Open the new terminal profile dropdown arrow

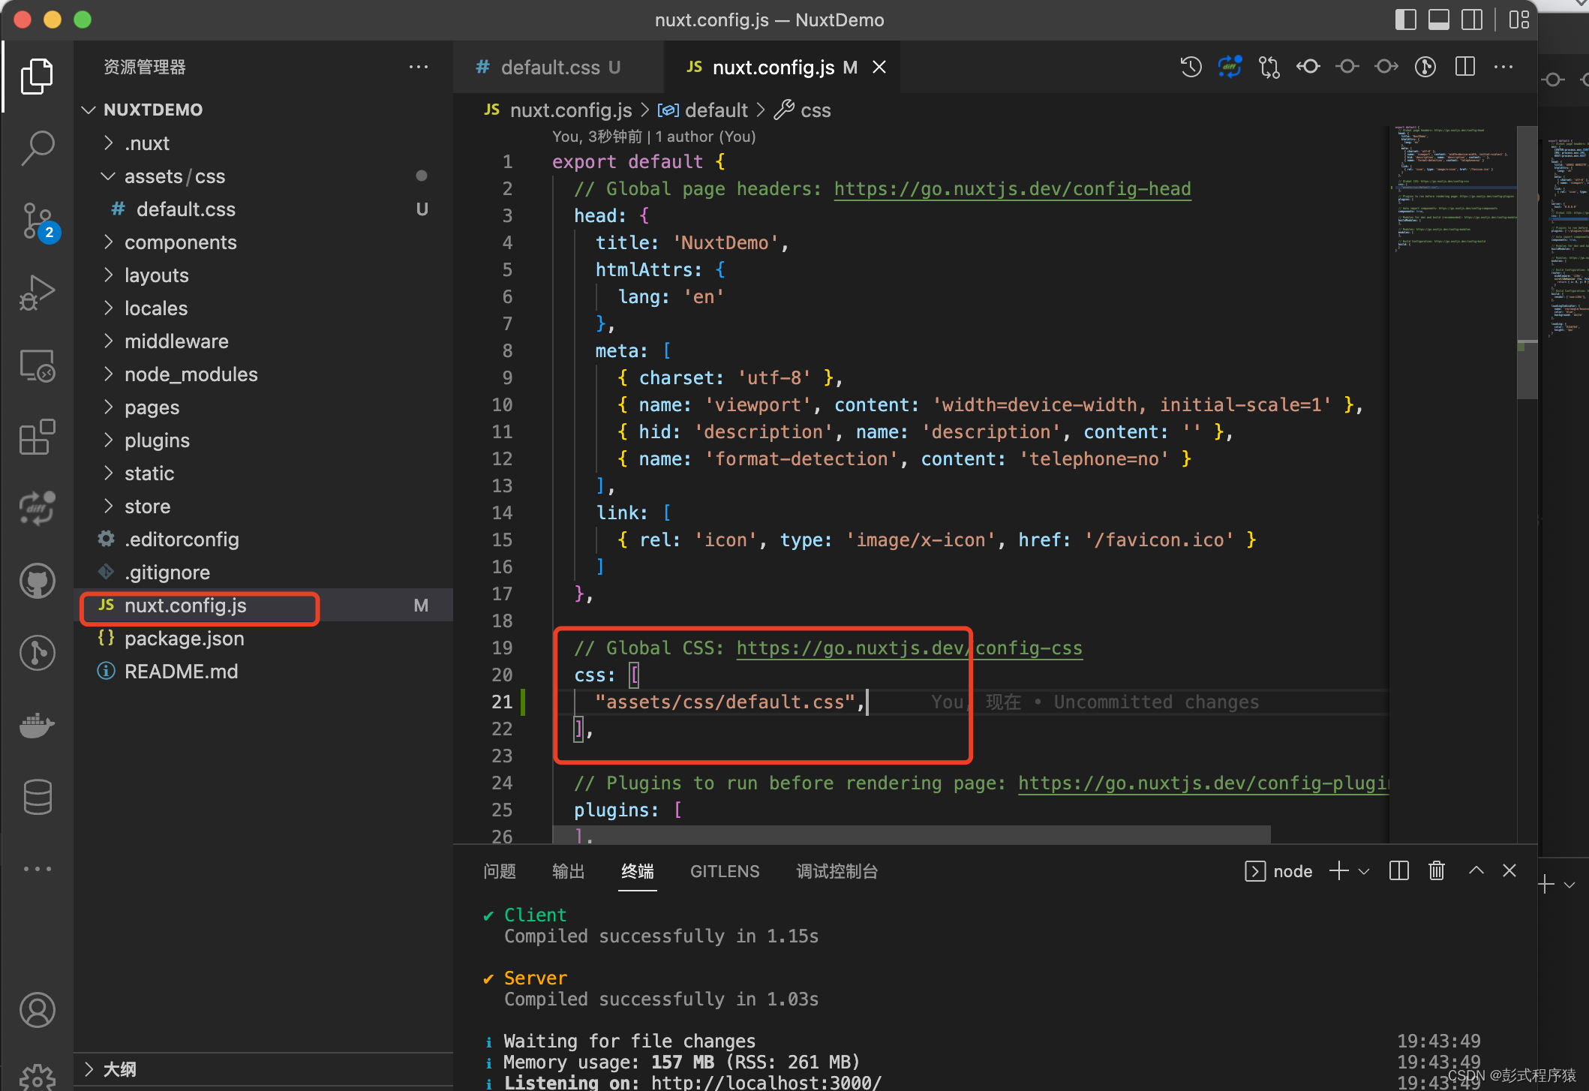click(1363, 871)
